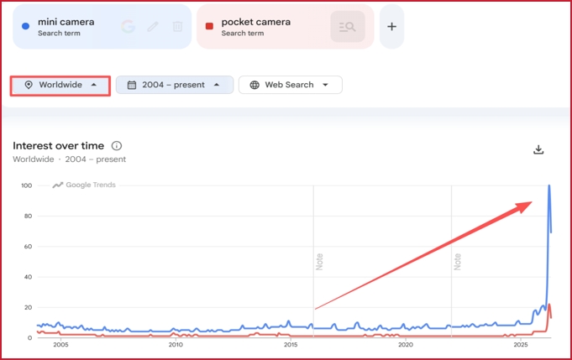Click the Note marker near 2016 on chart
The width and height of the screenshot is (572, 360).
pos(319,262)
